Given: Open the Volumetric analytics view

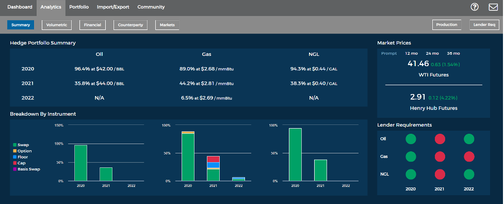Looking at the screenshot, I should click(x=57, y=25).
